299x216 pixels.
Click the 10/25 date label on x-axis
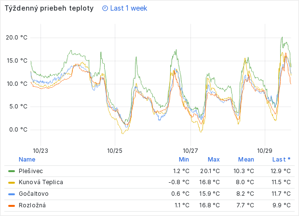[x=115, y=150]
